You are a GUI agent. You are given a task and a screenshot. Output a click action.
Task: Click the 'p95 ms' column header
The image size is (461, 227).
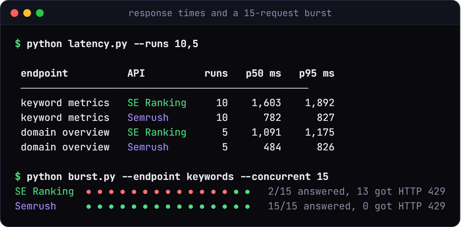click(x=317, y=73)
